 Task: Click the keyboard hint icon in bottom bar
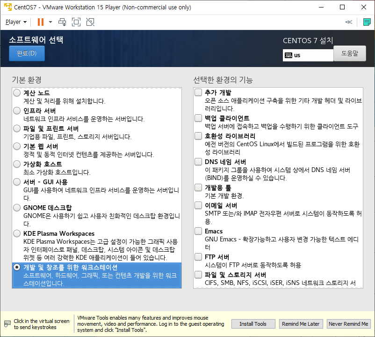tap(7, 324)
